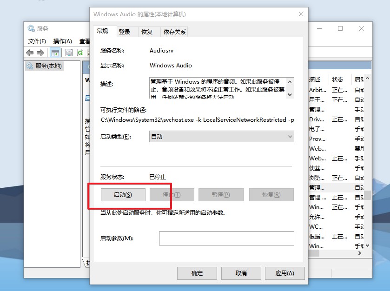Click the 恢复(R) service button

pos(271,194)
